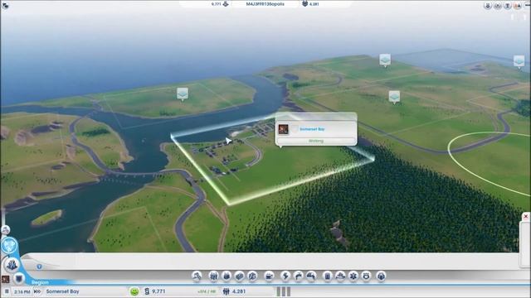
Task: Open the Sewage menu
Action: coord(311,276)
